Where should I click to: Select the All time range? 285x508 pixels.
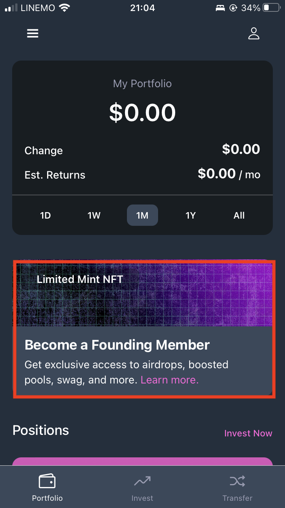tap(239, 216)
